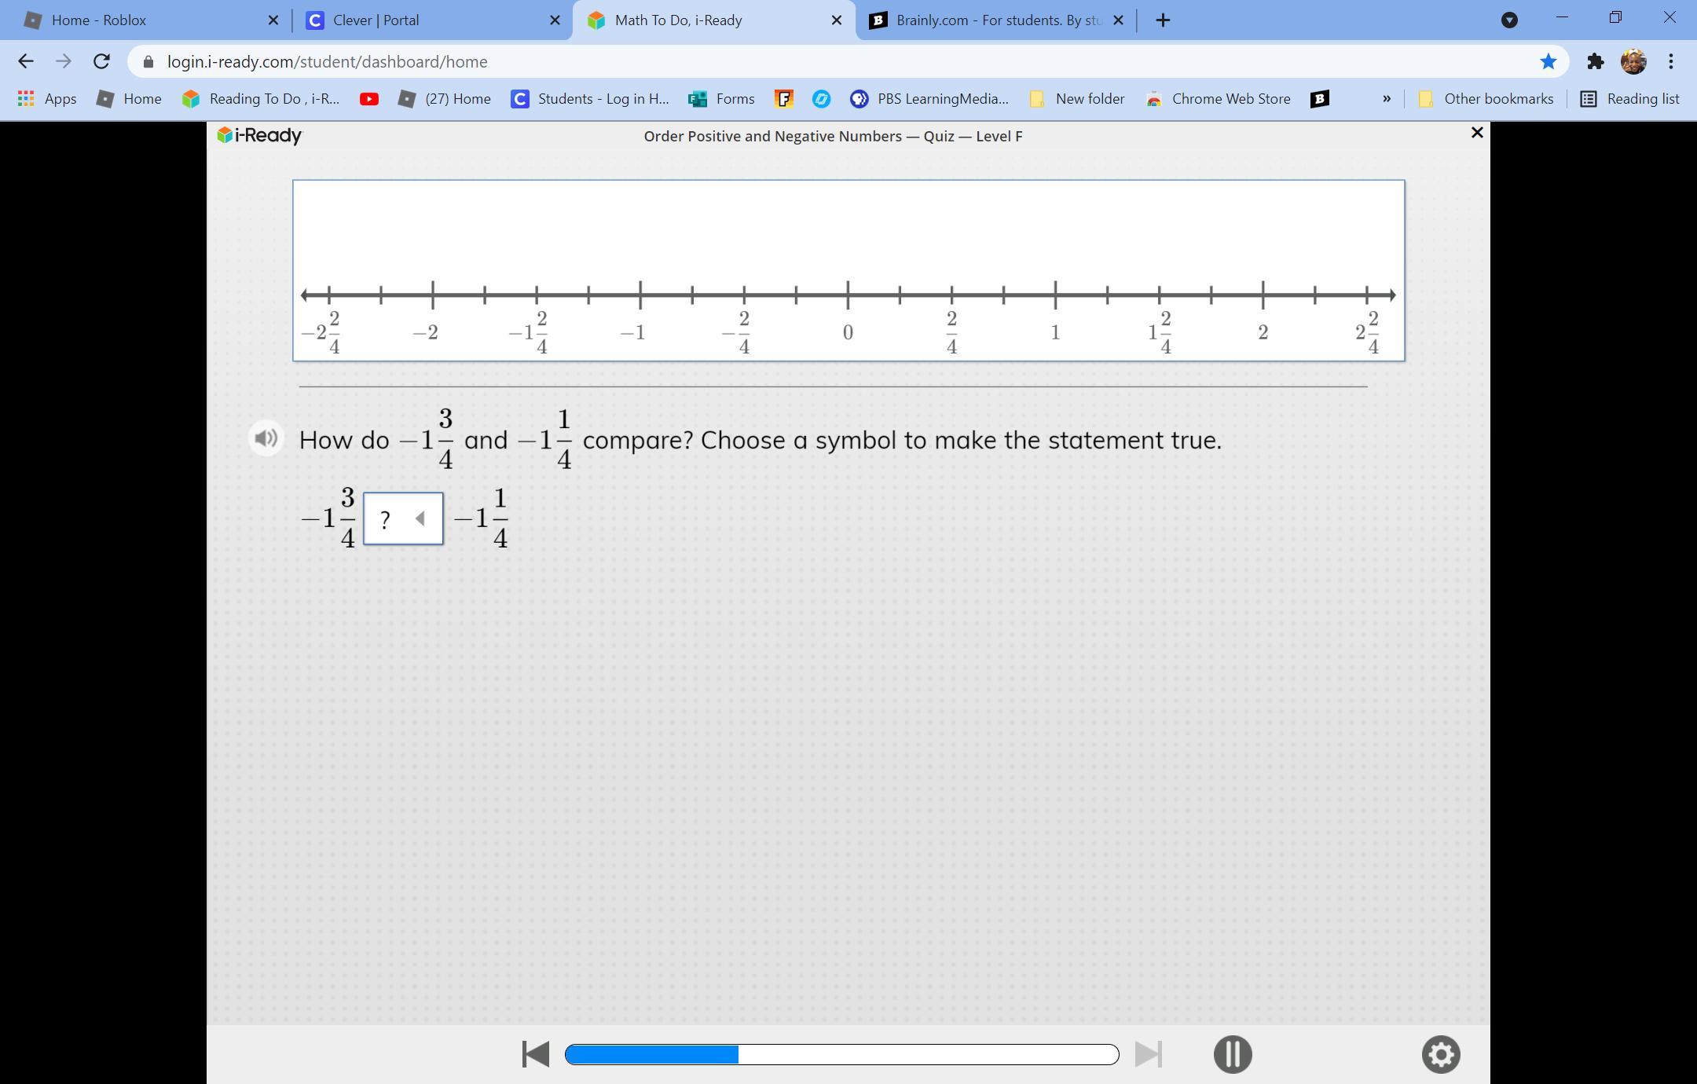Open the PBS LearningMedia bookmark
Image resolution: width=1697 pixels, height=1084 pixels.
929,99
